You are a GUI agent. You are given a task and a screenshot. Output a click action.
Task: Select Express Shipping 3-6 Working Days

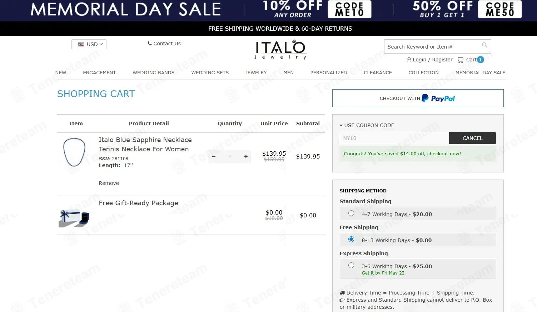(x=351, y=265)
